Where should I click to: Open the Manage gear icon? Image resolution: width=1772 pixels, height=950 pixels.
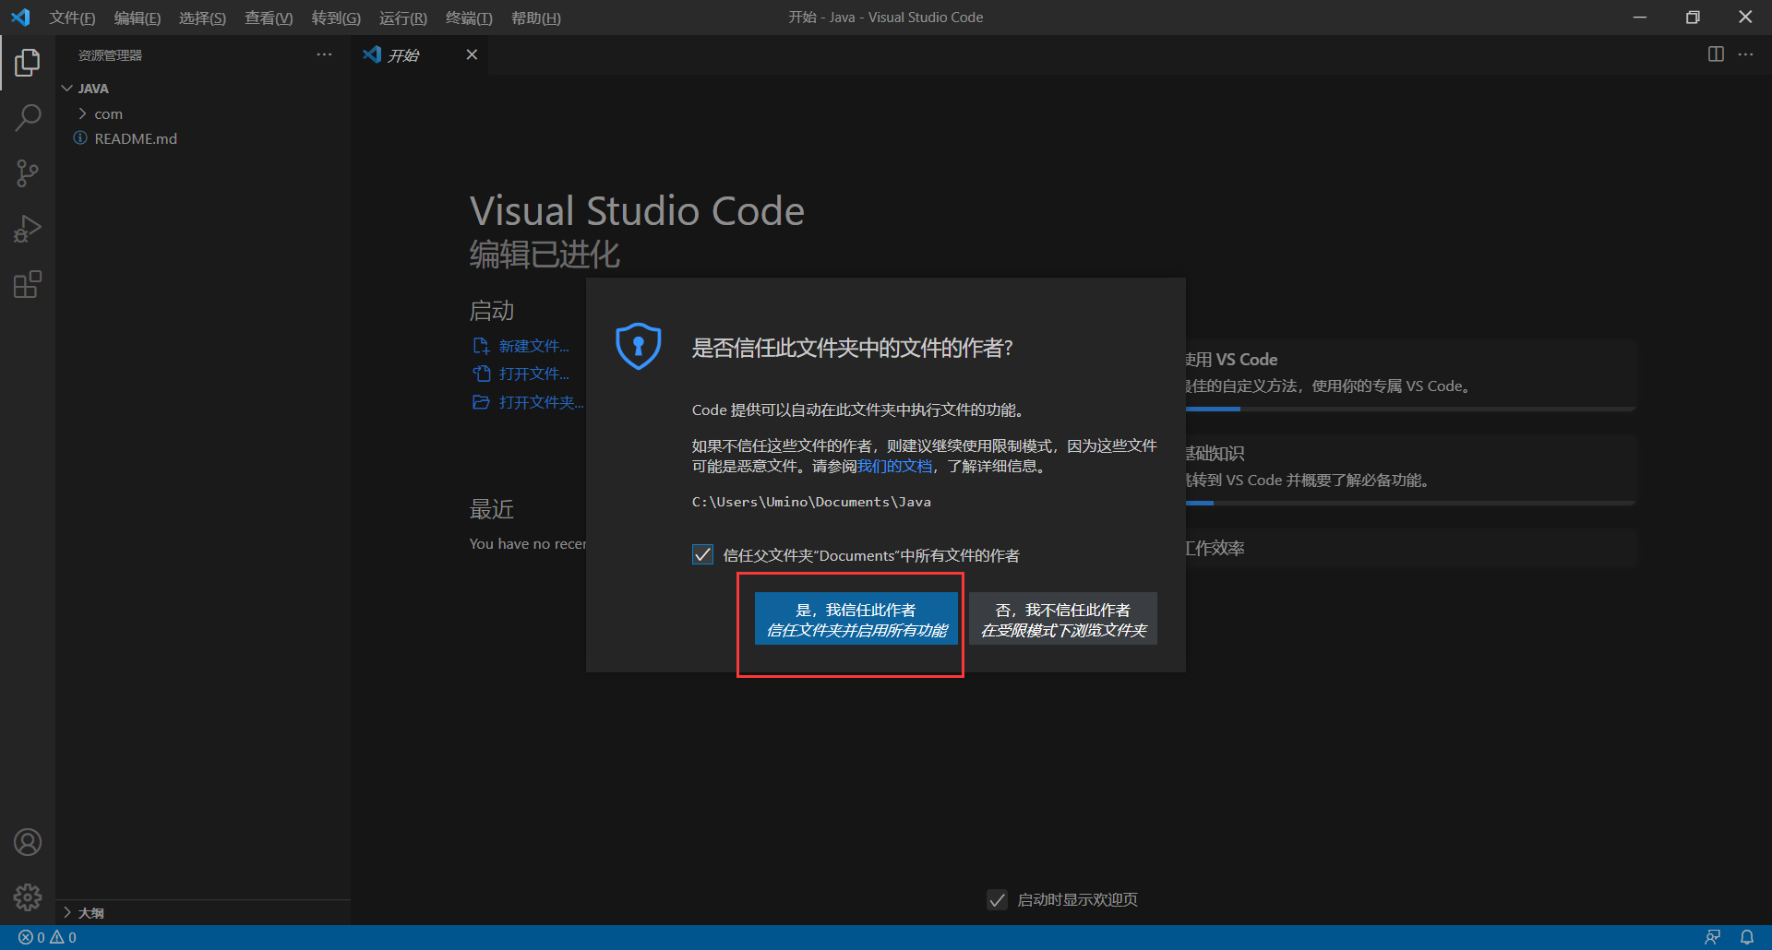[28, 897]
